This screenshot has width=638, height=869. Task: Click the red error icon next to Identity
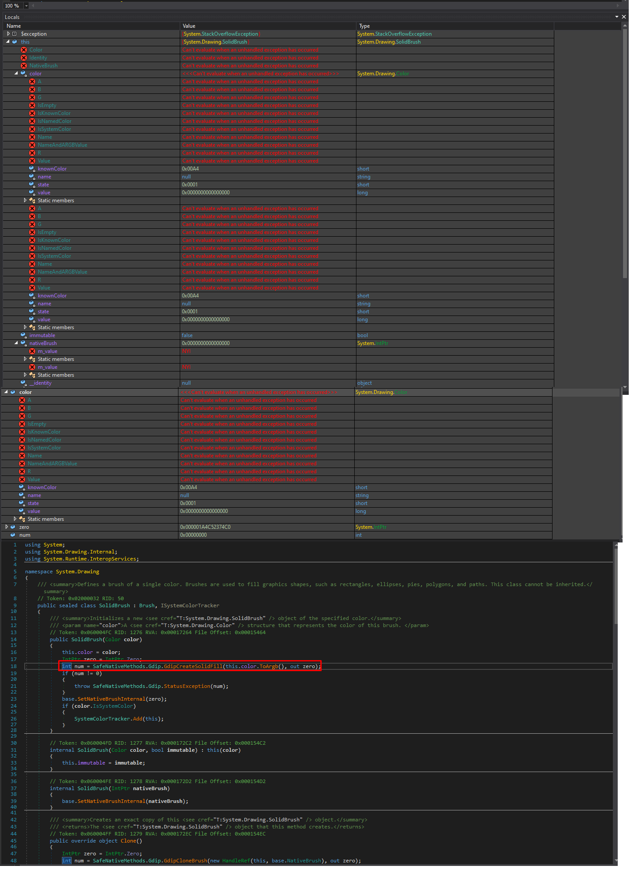[24, 58]
